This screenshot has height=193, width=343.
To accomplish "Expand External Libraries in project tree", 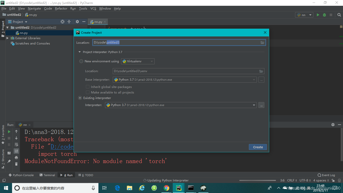I will pos(8,38).
